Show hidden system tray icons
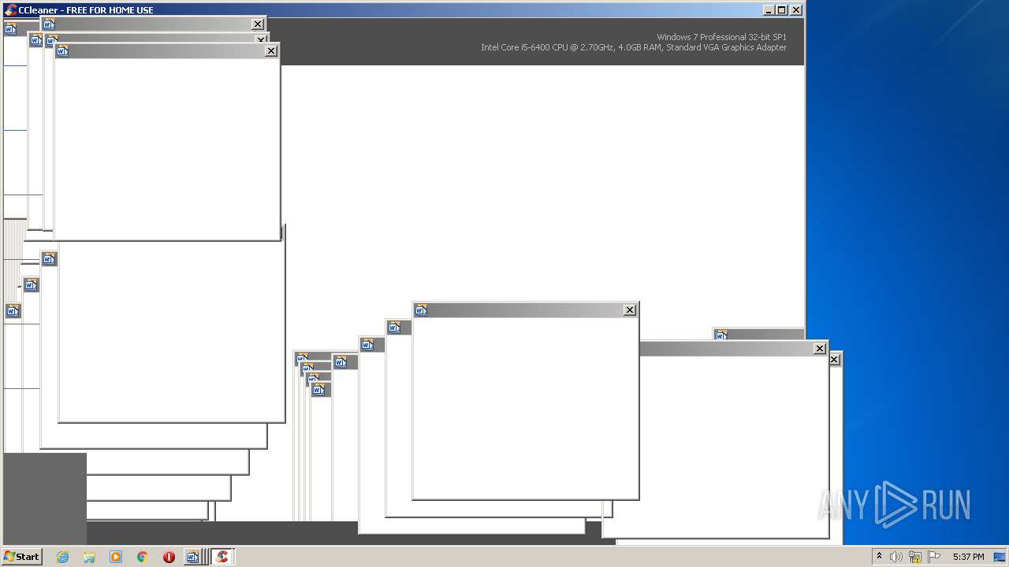This screenshot has width=1009, height=567. coord(879,557)
